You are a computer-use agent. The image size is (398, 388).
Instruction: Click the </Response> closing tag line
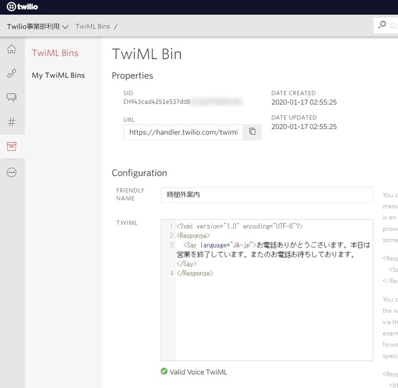pyautogui.click(x=195, y=273)
